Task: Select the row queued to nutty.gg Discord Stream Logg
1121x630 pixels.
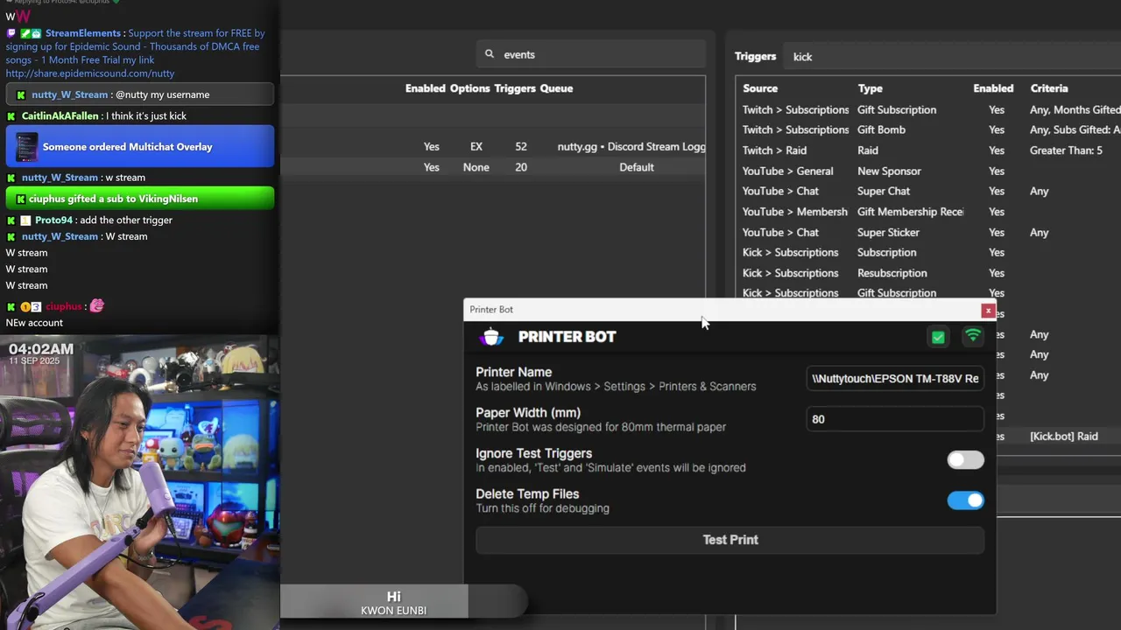Action: 493,147
